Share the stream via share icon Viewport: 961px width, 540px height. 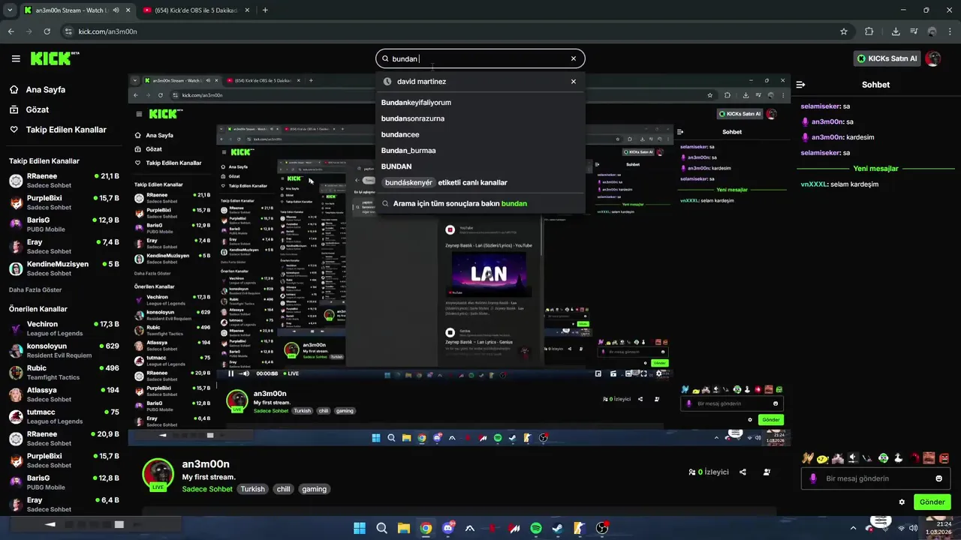coord(743,472)
